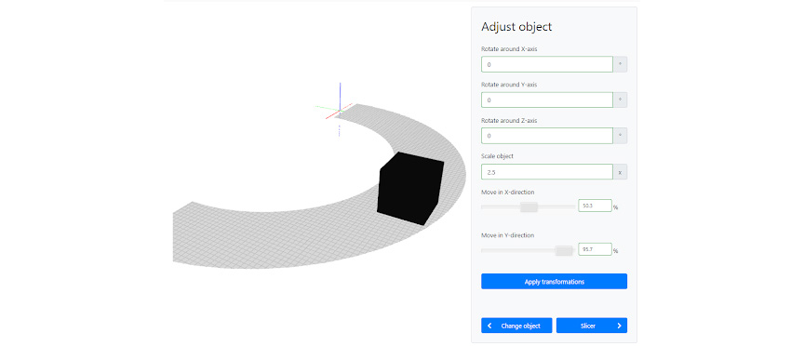The image size is (804, 346).
Task: Click the XYZ axis gizmo origin
Action: click(x=339, y=110)
